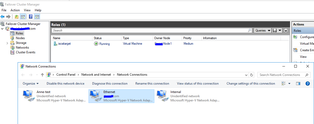Open the view options dropdown arrow

(x=289, y=84)
